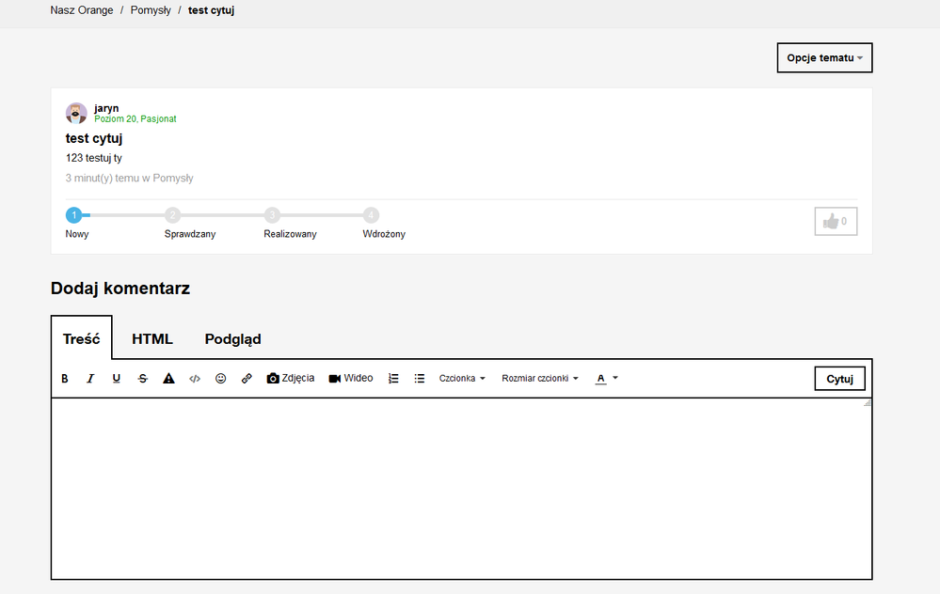Insert code block with code icon
This screenshot has height=594, width=940.
195,379
